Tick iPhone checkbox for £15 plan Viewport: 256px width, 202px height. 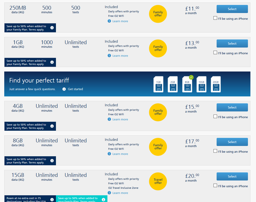[x=215, y=116]
